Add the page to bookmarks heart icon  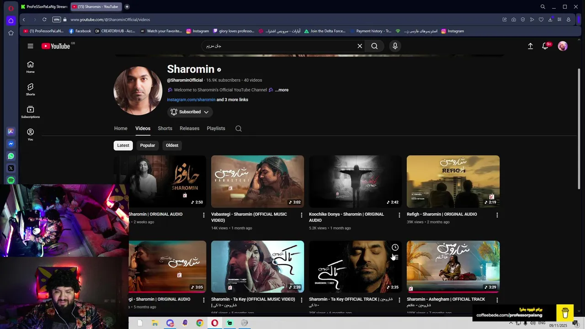coord(541,20)
